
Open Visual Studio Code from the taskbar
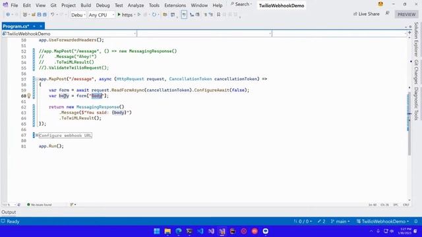click(200, 231)
